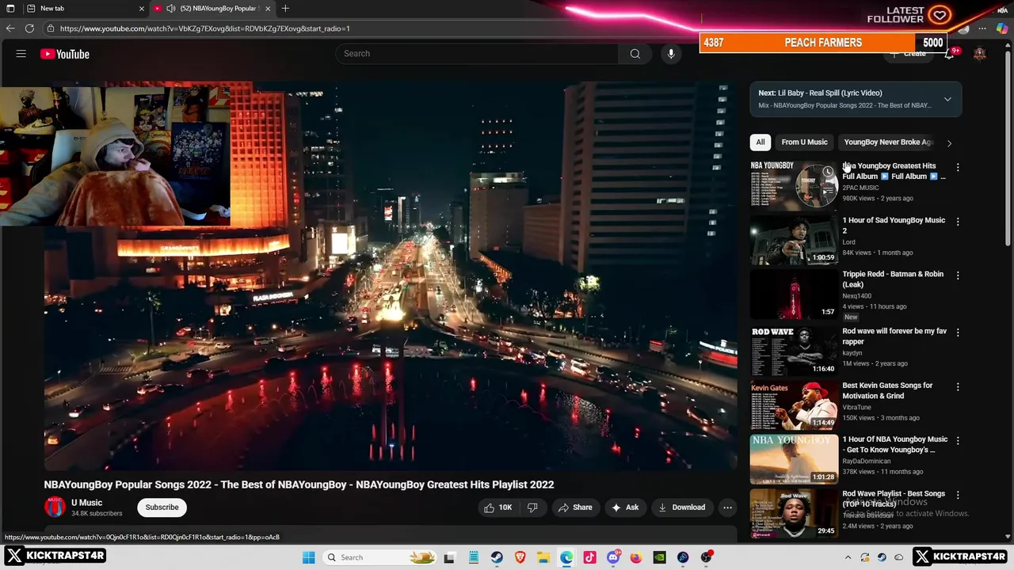Like the video with thumbs up
Image resolution: width=1014 pixels, height=570 pixels.
point(498,507)
